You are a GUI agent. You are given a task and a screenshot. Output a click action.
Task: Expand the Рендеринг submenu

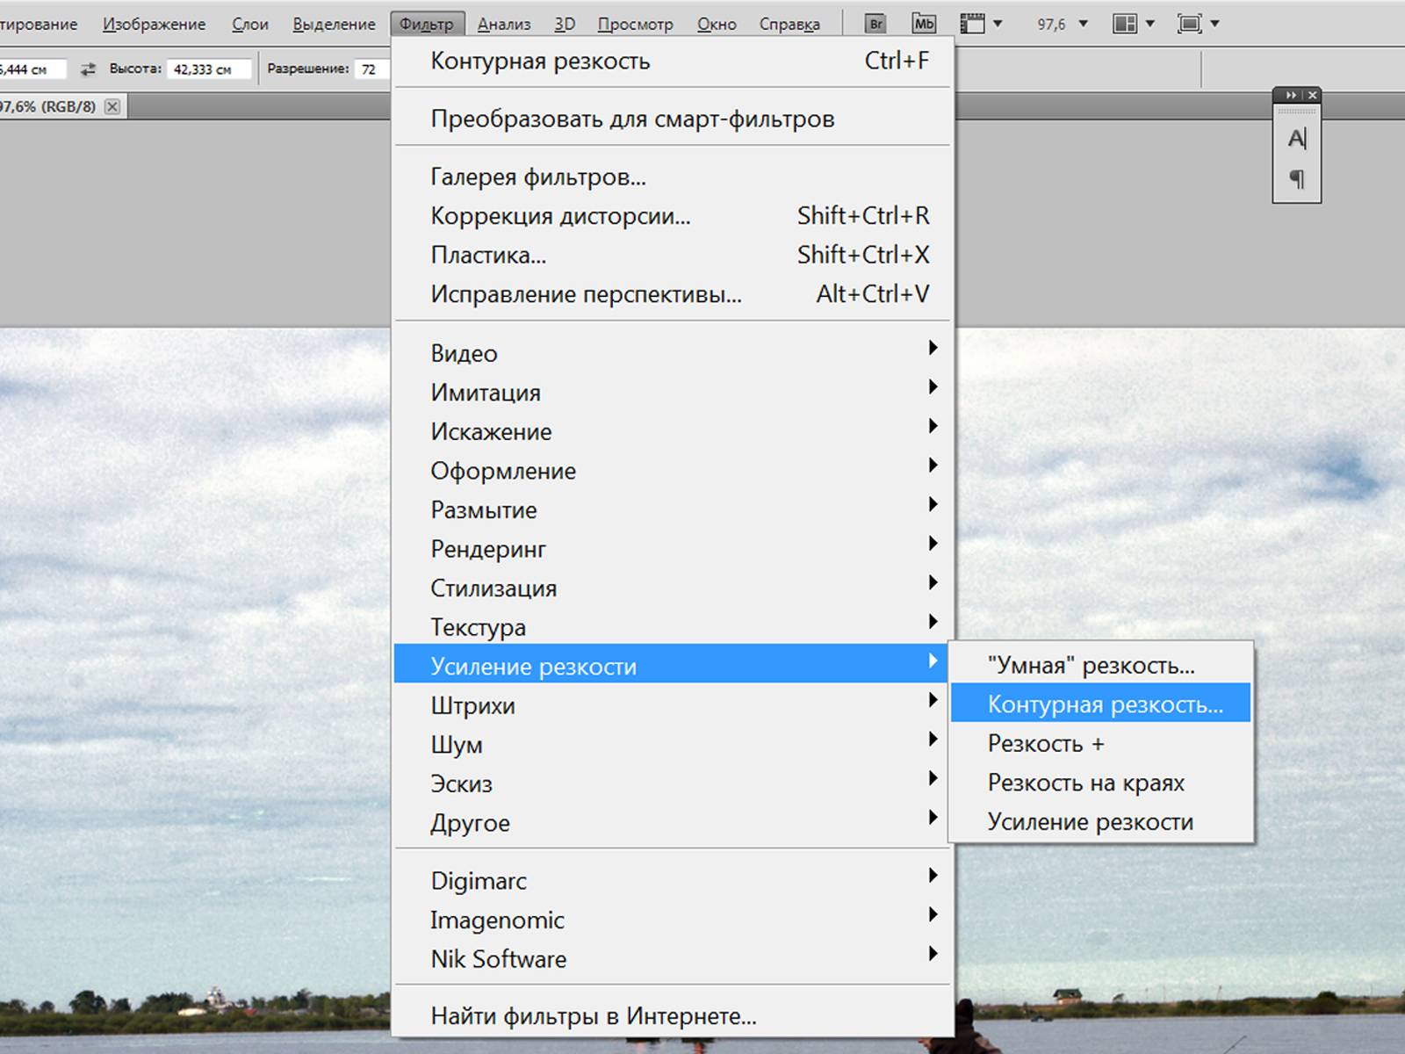pos(673,549)
